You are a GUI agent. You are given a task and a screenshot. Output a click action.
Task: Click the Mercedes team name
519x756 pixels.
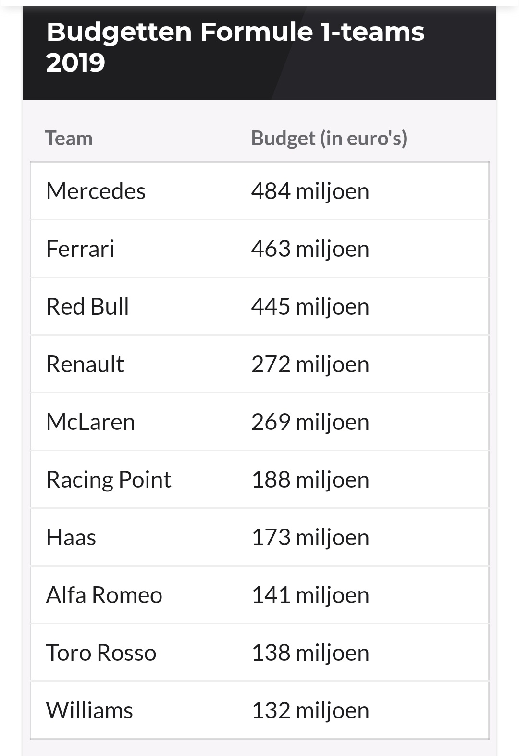[96, 191]
